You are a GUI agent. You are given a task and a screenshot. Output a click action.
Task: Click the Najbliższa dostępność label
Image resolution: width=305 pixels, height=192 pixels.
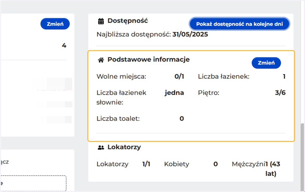pyautogui.click(x=134, y=35)
